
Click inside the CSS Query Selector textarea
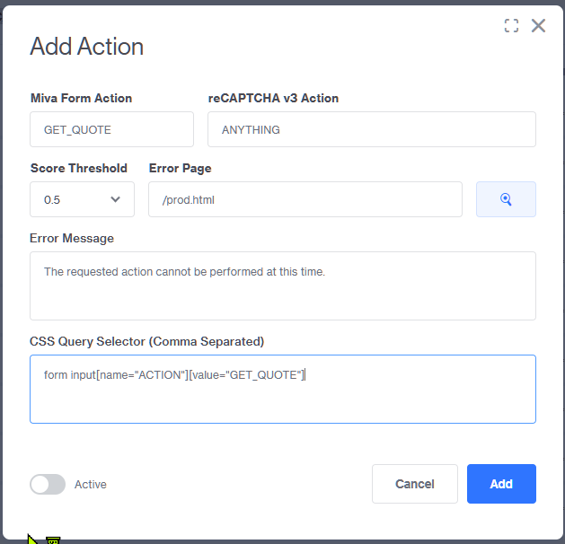pyautogui.click(x=282, y=395)
